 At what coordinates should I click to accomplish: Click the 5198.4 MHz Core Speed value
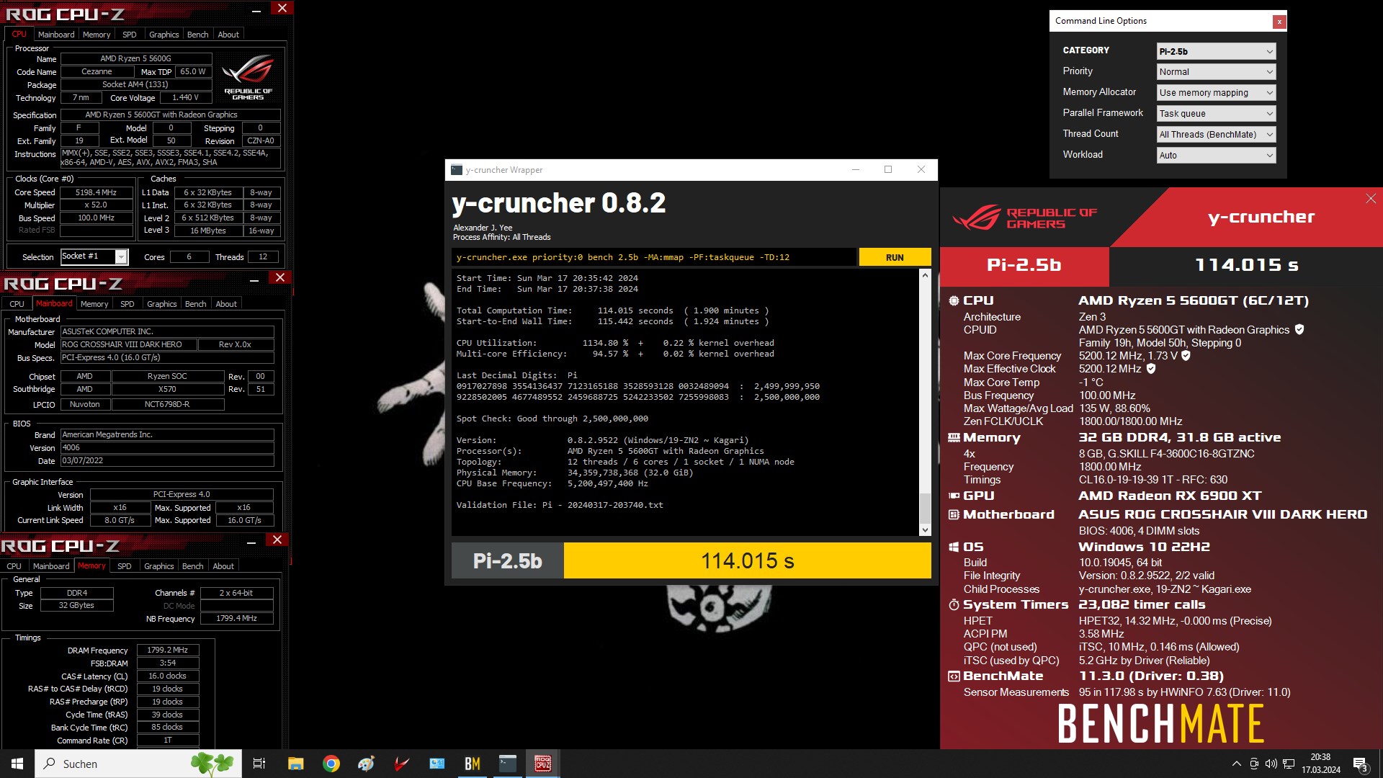click(x=96, y=193)
